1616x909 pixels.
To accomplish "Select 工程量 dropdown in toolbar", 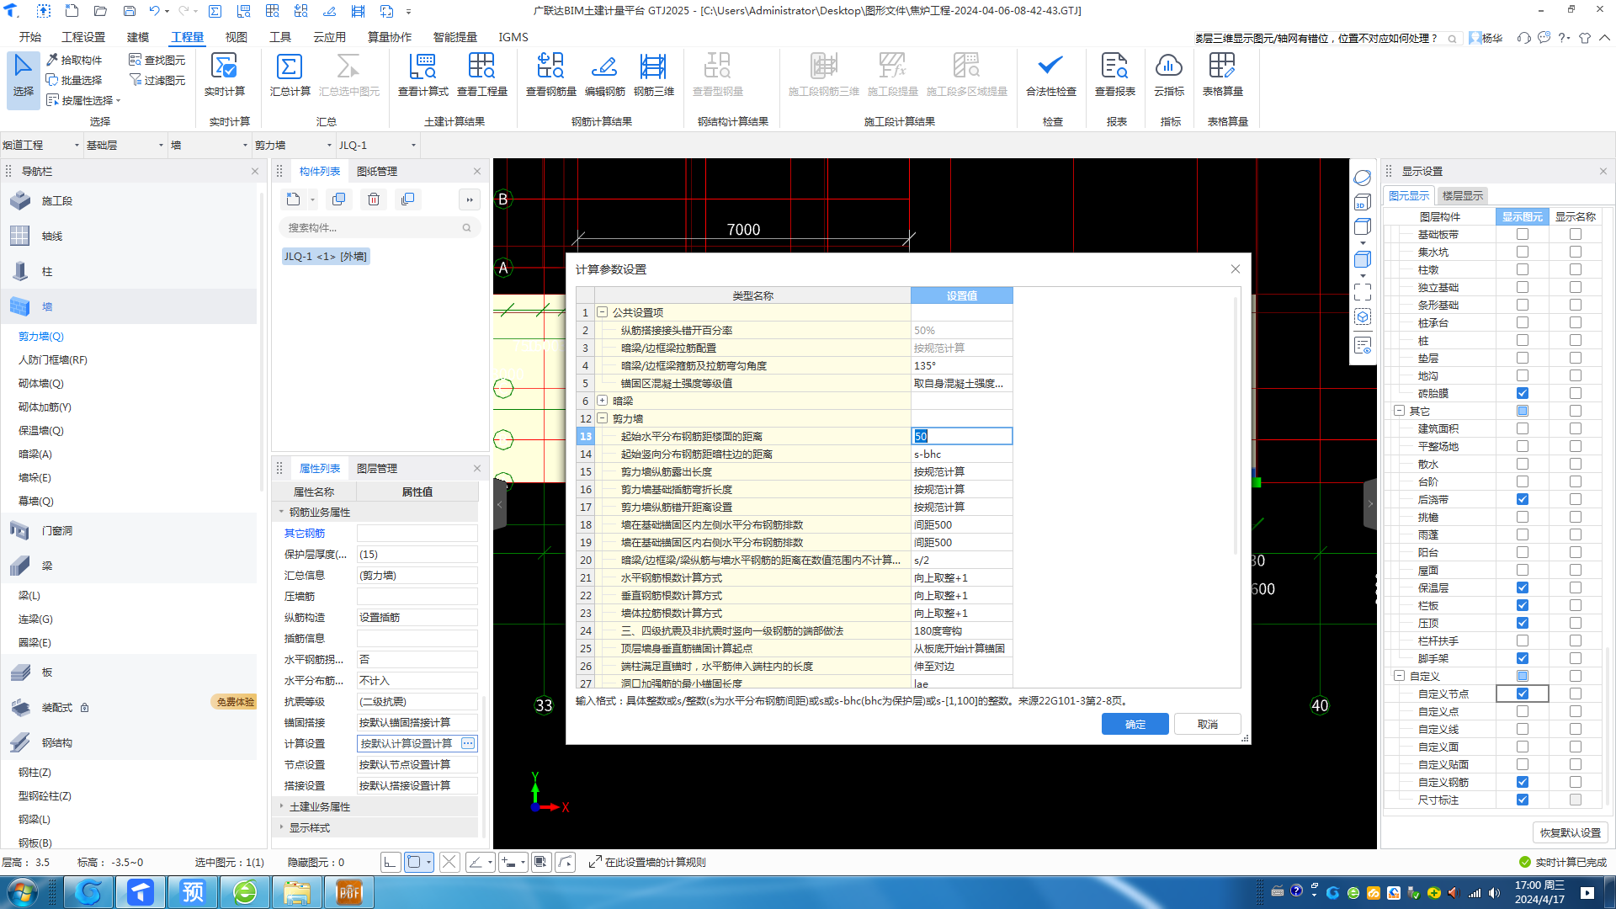I will point(184,37).
